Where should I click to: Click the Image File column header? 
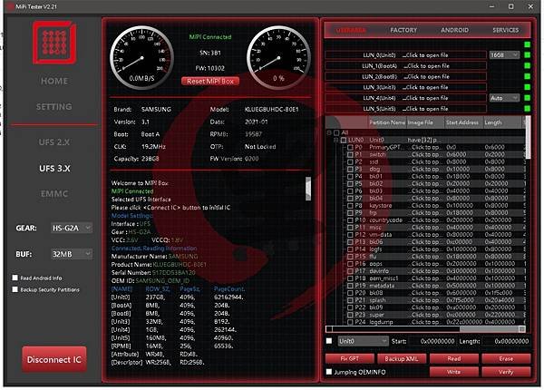click(425, 122)
